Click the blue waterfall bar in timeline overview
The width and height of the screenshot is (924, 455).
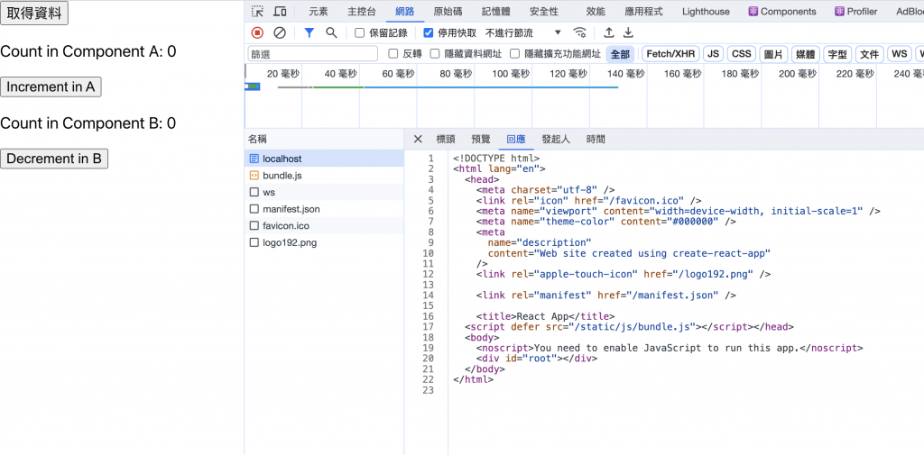click(x=492, y=87)
